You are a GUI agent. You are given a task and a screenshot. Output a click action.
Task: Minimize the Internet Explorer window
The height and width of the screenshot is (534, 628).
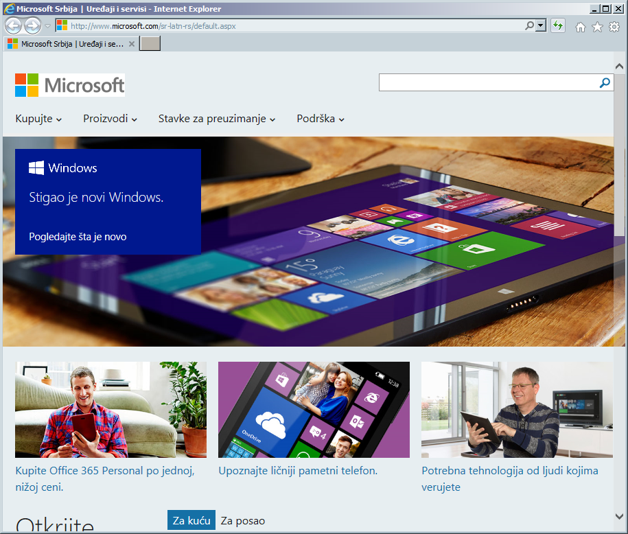tap(594, 8)
